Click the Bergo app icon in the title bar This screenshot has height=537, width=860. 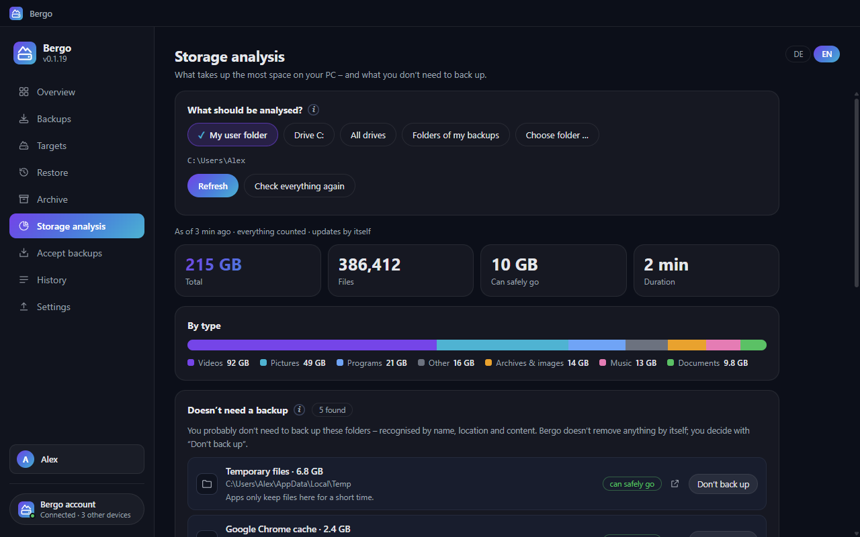pyautogui.click(x=16, y=13)
